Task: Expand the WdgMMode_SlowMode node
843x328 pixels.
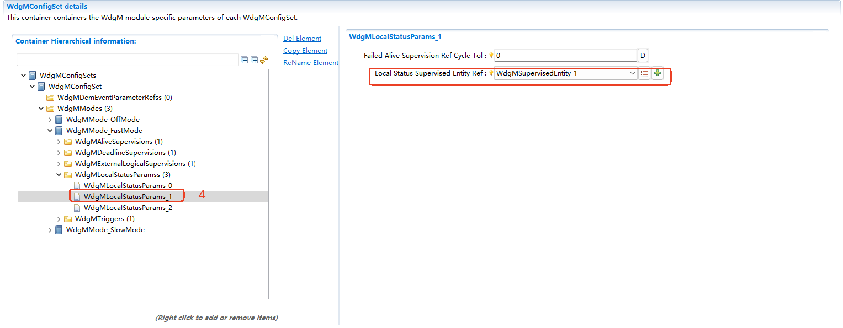Action: click(x=50, y=230)
